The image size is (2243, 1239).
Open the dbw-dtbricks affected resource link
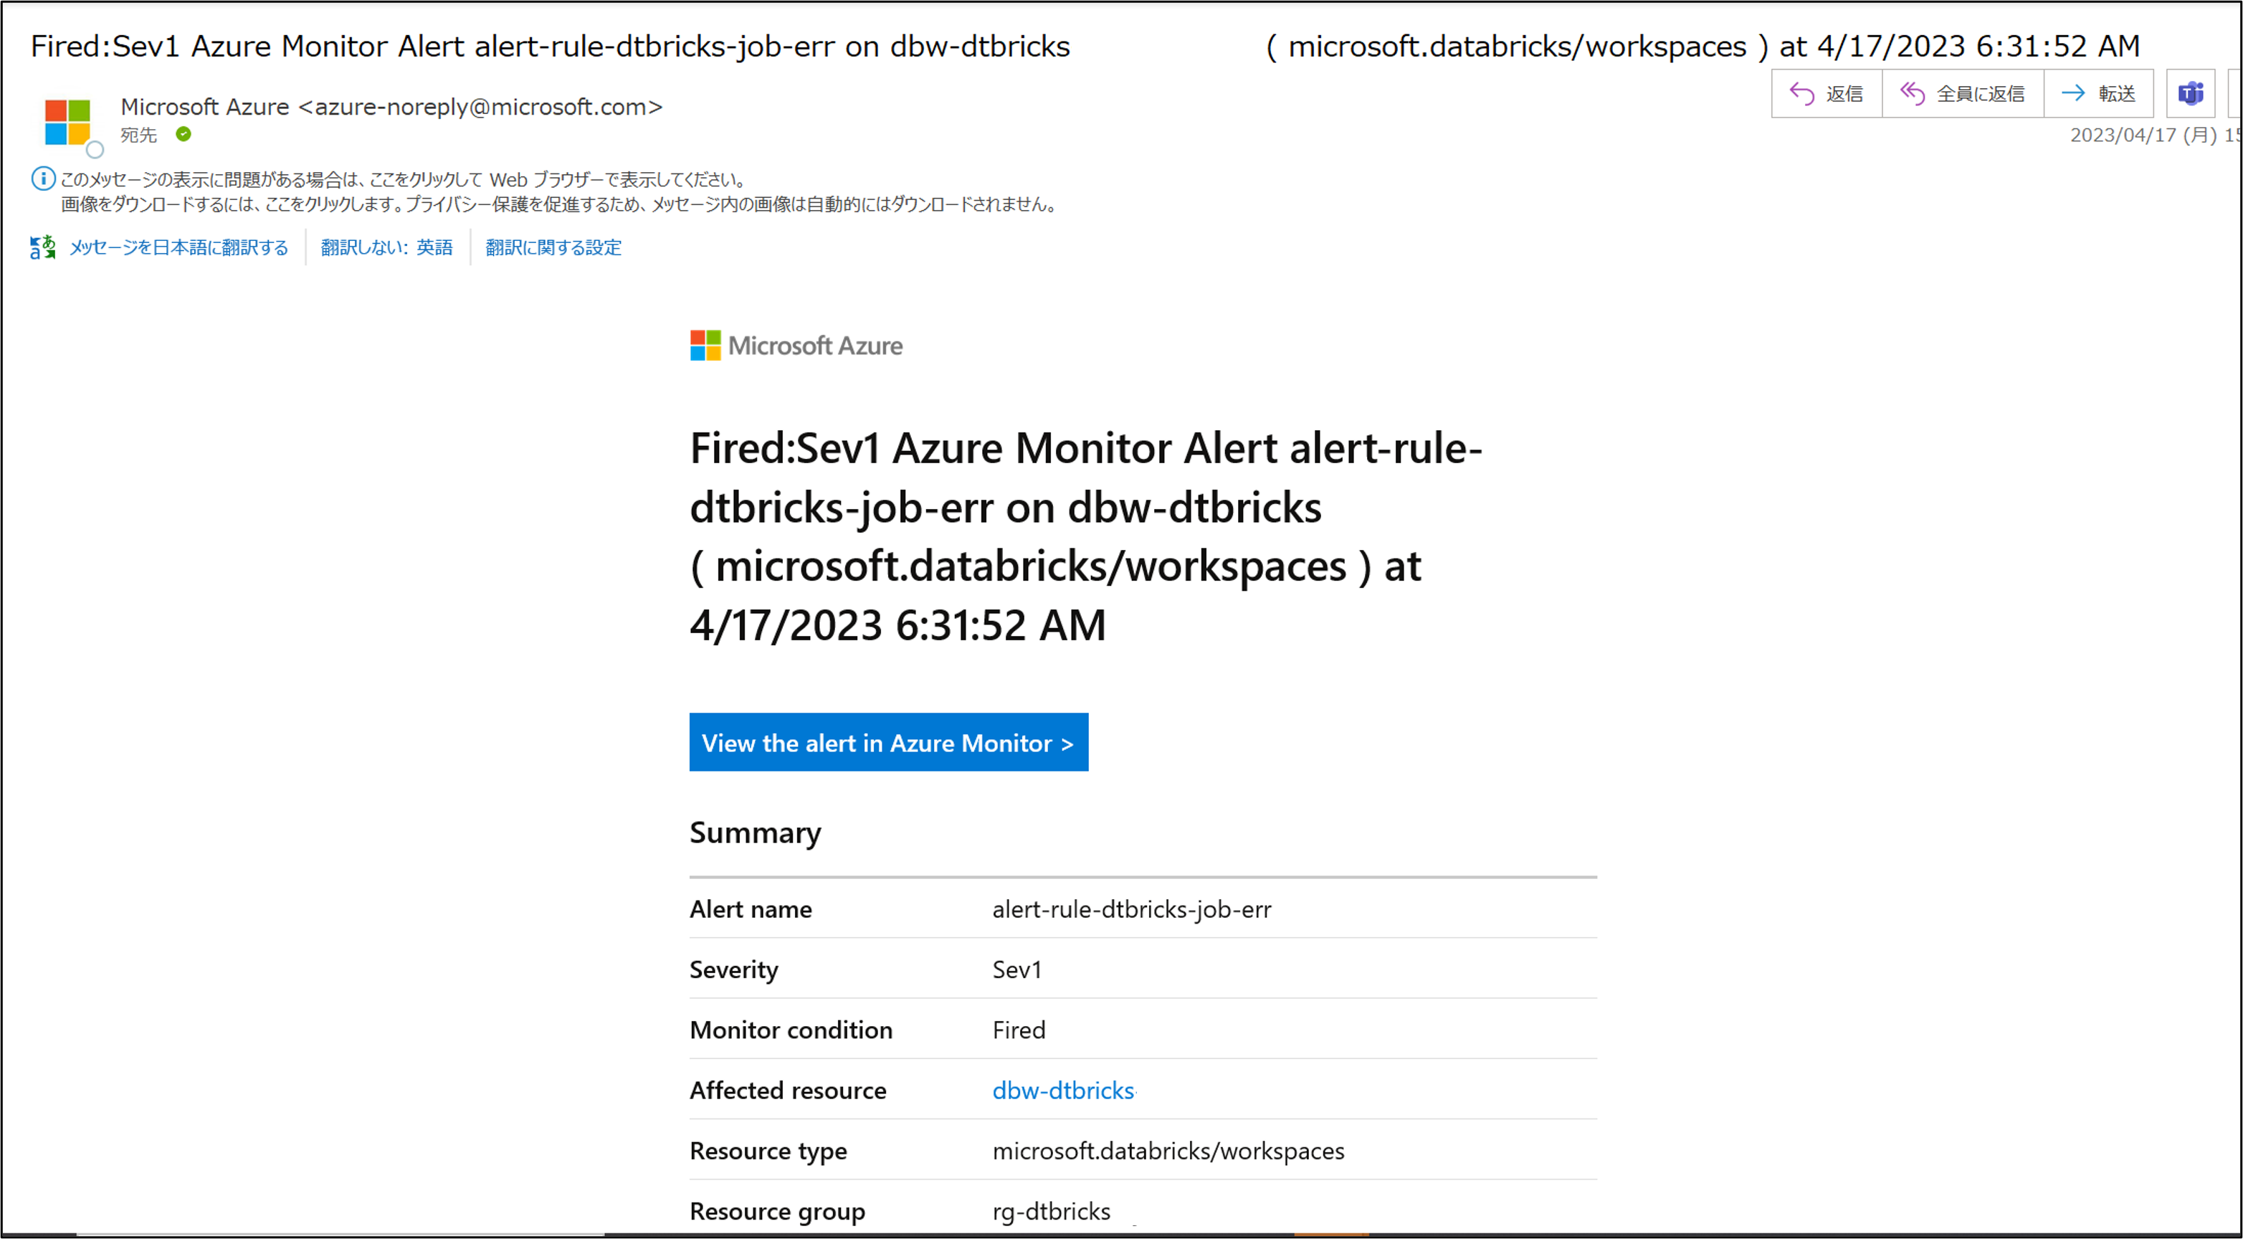click(x=1063, y=1090)
